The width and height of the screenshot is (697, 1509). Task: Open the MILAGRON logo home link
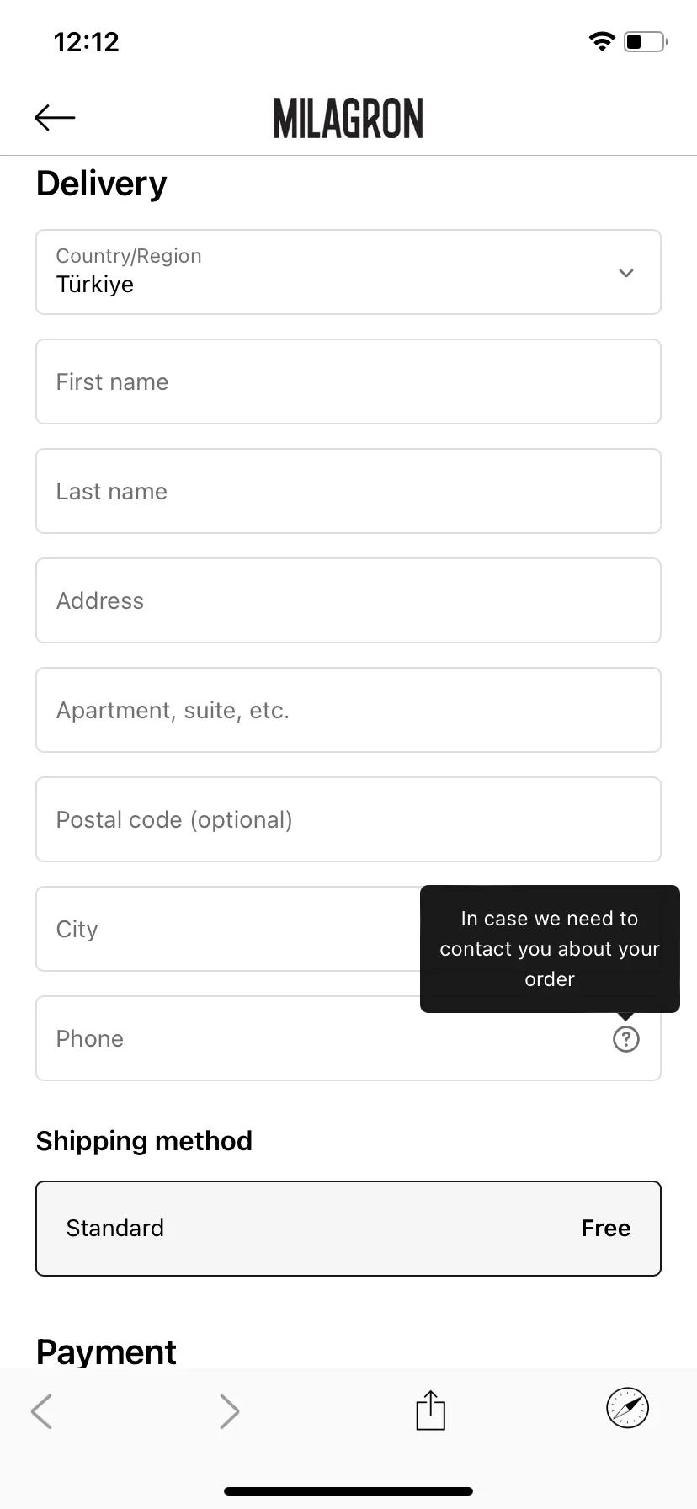pyautogui.click(x=348, y=119)
